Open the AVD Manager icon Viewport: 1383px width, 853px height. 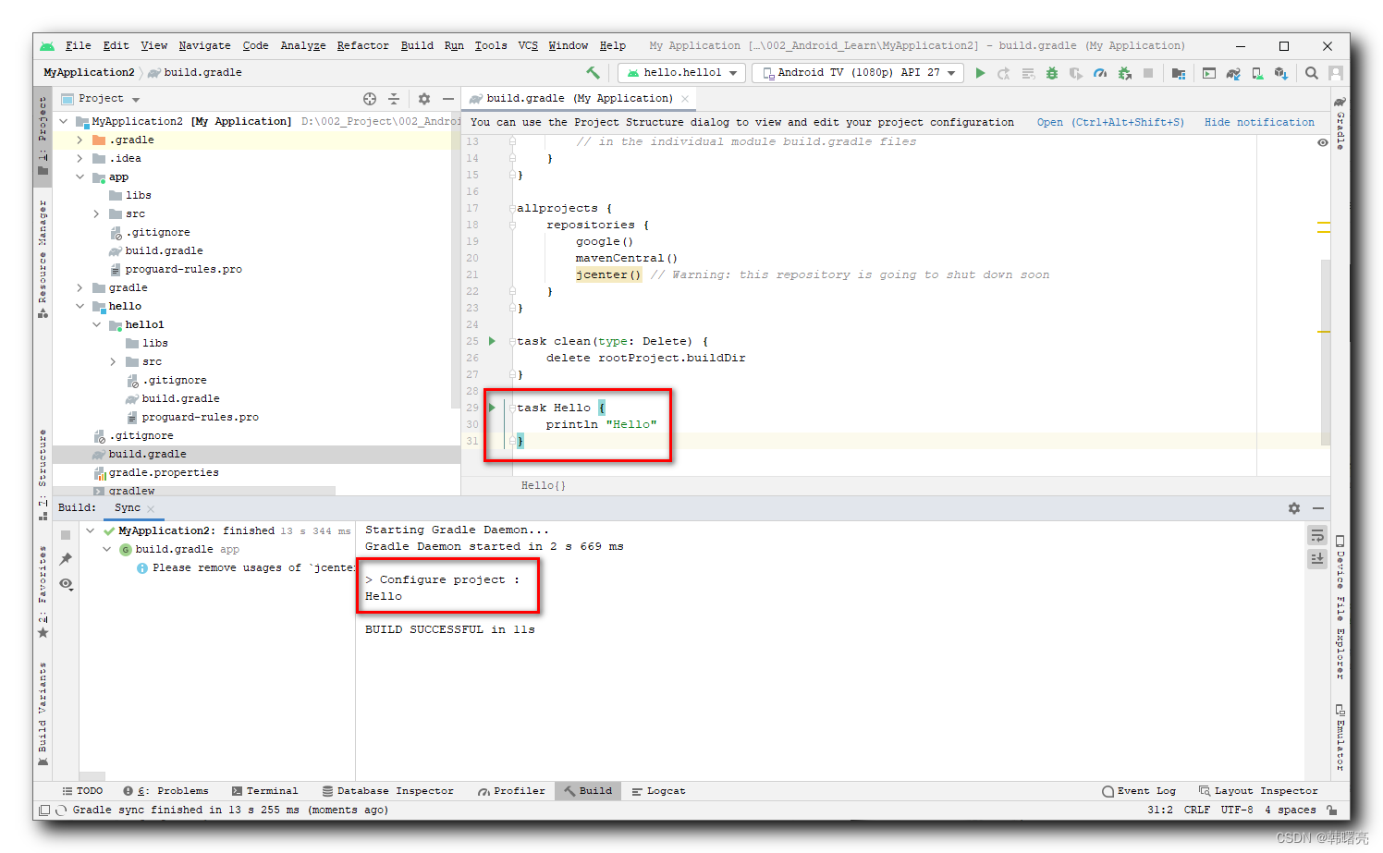(x=1257, y=73)
